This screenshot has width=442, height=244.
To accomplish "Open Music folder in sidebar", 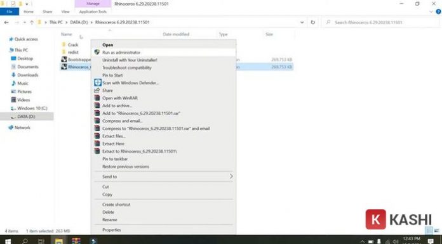I will click(23, 83).
